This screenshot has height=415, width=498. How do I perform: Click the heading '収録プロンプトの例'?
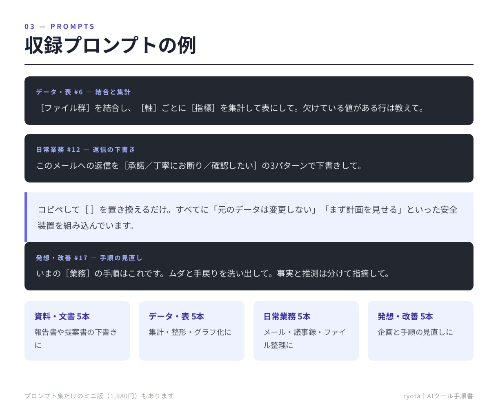pos(111,45)
